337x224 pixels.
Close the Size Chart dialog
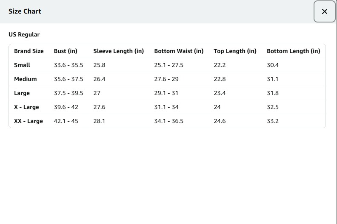coord(325,11)
